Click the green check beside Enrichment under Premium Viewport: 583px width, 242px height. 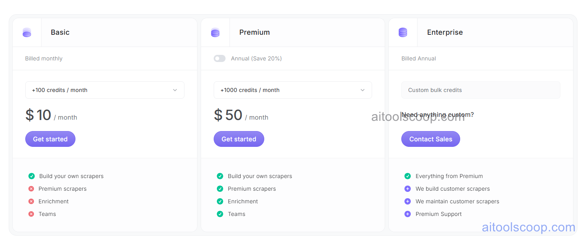[220, 201]
